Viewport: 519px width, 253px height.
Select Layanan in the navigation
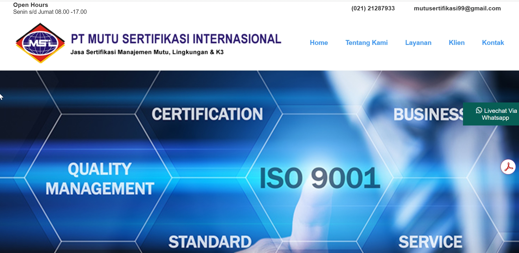[x=418, y=43]
